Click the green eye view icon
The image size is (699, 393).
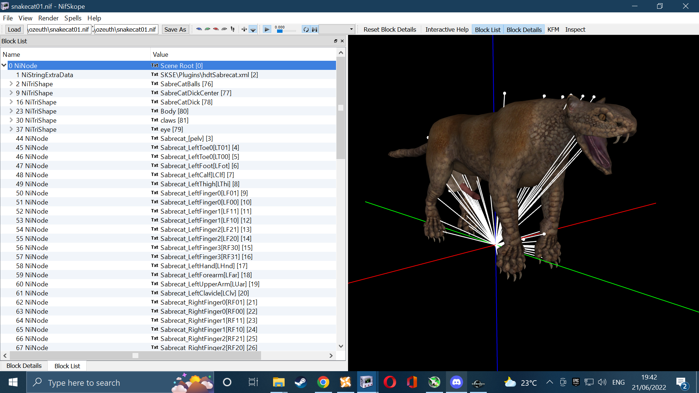click(208, 29)
